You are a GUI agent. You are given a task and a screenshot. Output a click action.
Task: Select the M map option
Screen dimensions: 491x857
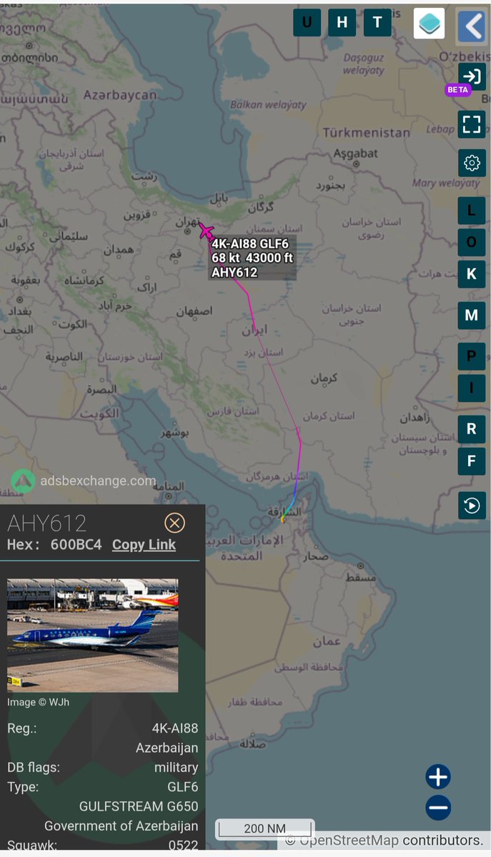tap(472, 316)
